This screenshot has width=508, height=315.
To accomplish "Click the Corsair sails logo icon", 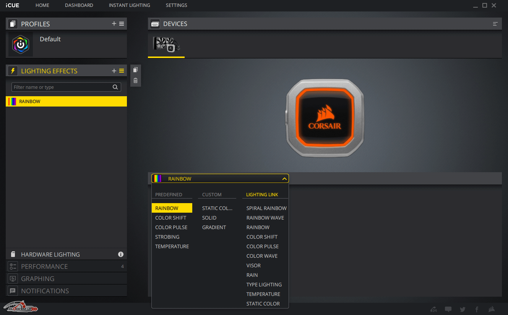I will 492,309.
